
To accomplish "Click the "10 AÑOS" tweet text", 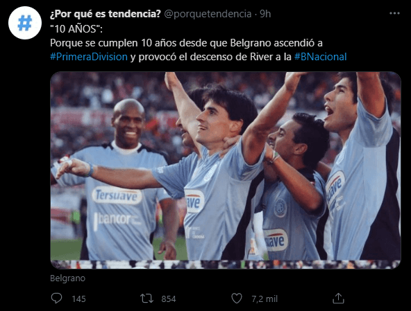I will [x=76, y=29].
